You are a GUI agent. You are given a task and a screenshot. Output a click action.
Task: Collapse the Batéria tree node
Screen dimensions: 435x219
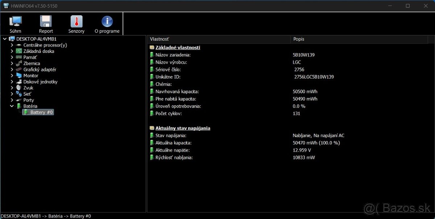(12, 106)
